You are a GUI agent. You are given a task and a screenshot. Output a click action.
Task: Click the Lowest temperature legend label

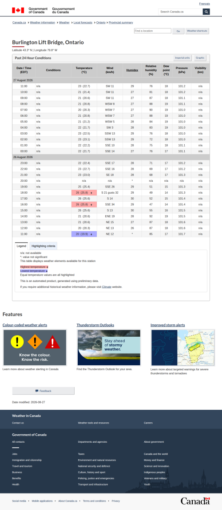[x=34, y=271]
